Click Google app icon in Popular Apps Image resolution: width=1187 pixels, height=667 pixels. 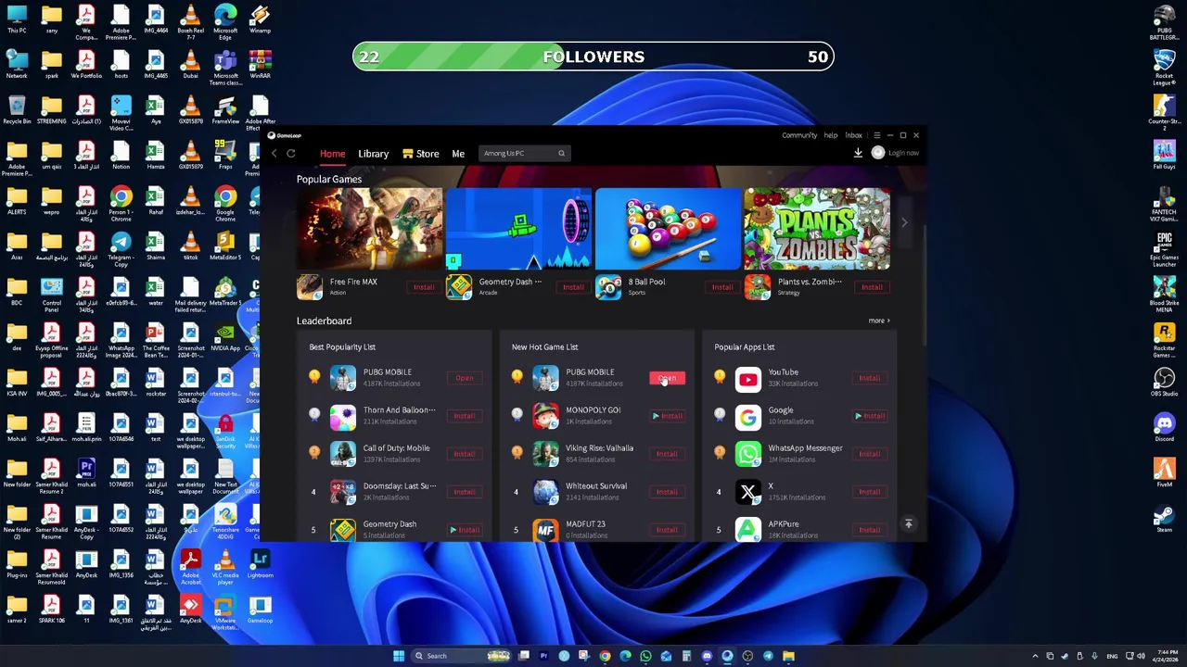click(x=748, y=416)
